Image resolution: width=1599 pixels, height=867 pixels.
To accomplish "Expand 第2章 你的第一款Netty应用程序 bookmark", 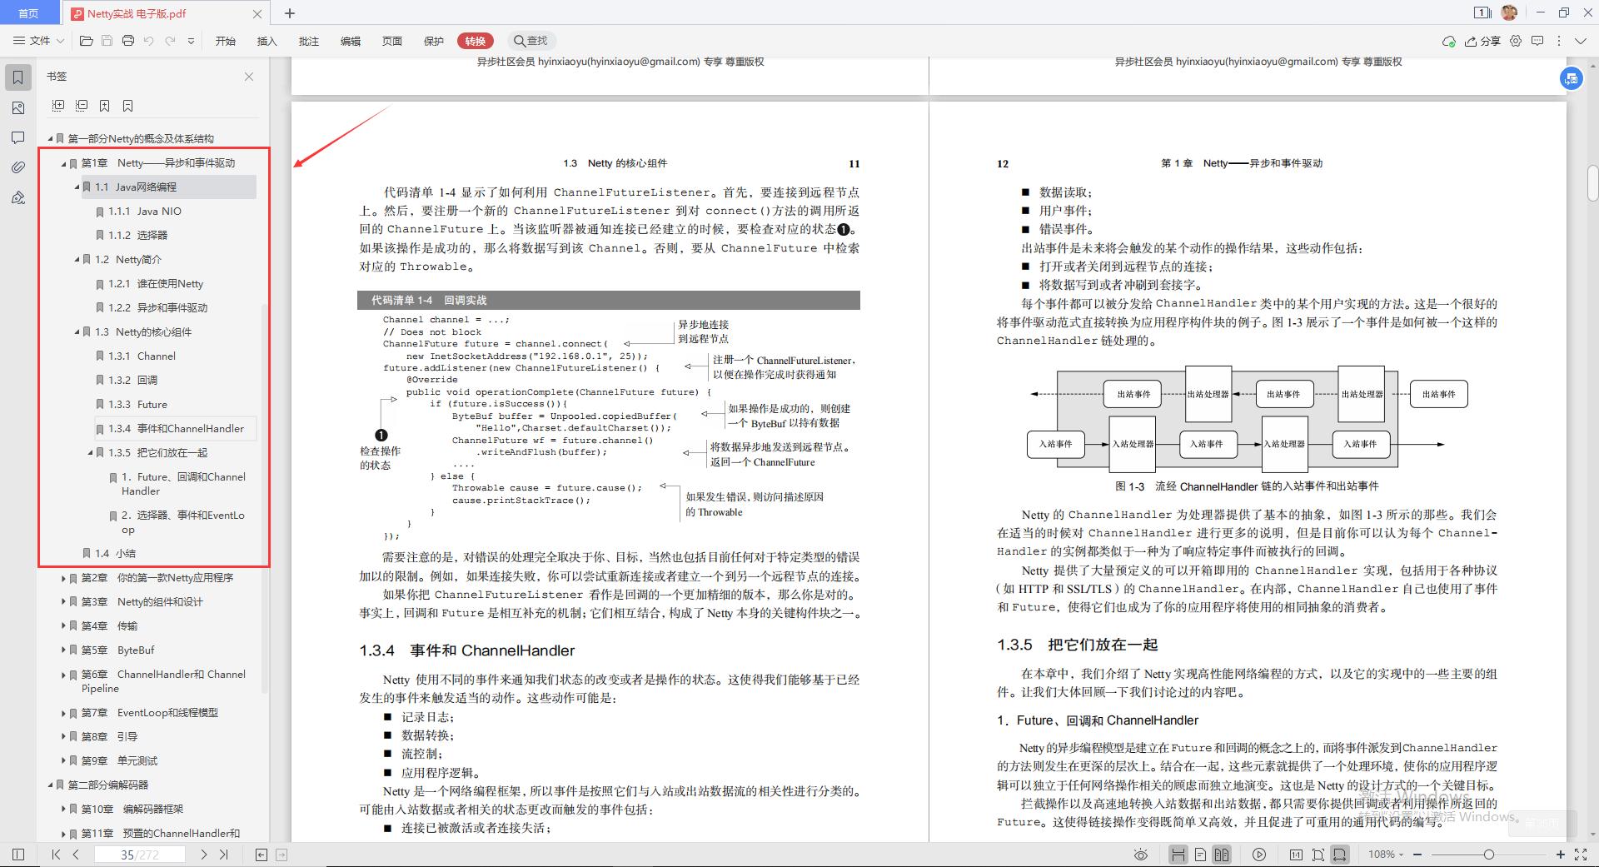I will [x=64, y=577].
